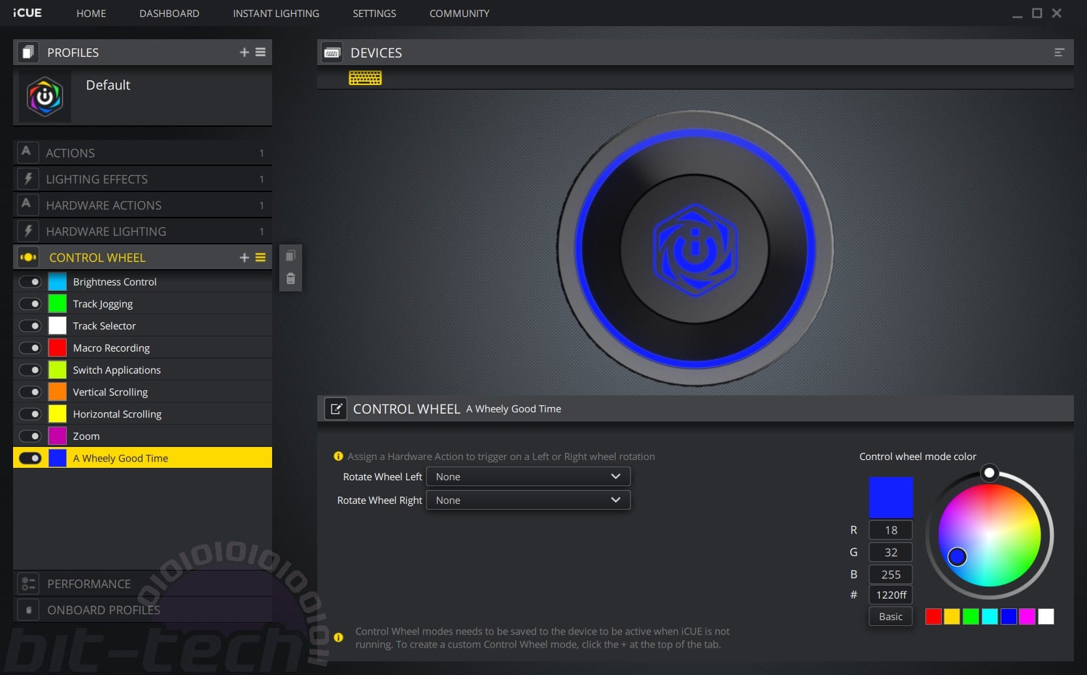Screen dimensions: 1087x675
Task: Click the Horizontal Scrolling yellow color square
Action: 58,414
